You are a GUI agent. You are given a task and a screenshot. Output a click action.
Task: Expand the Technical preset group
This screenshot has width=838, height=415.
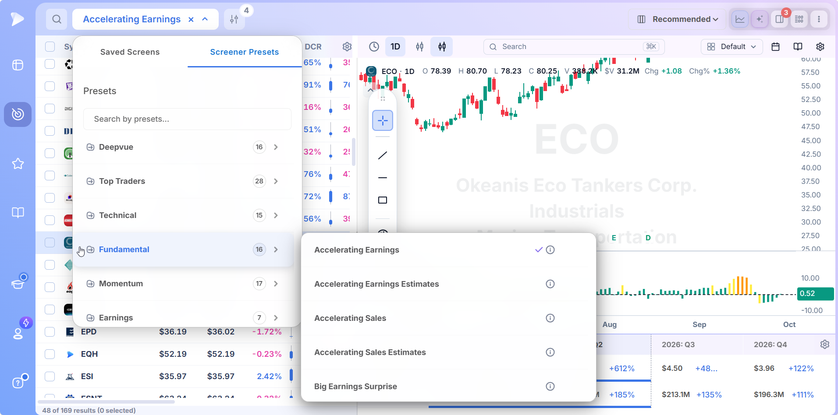pos(183,215)
